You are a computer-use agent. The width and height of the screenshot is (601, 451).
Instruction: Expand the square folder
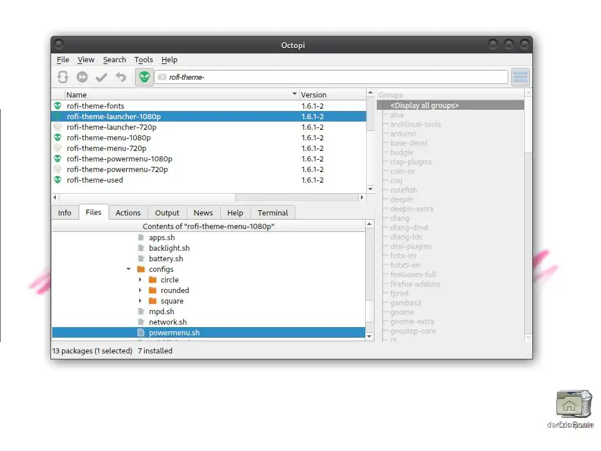(140, 301)
